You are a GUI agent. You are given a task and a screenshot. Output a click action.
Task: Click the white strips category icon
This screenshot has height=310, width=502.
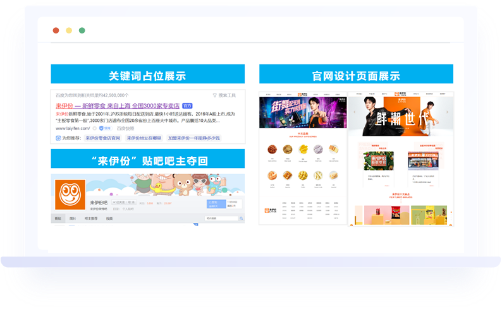click(318, 175)
